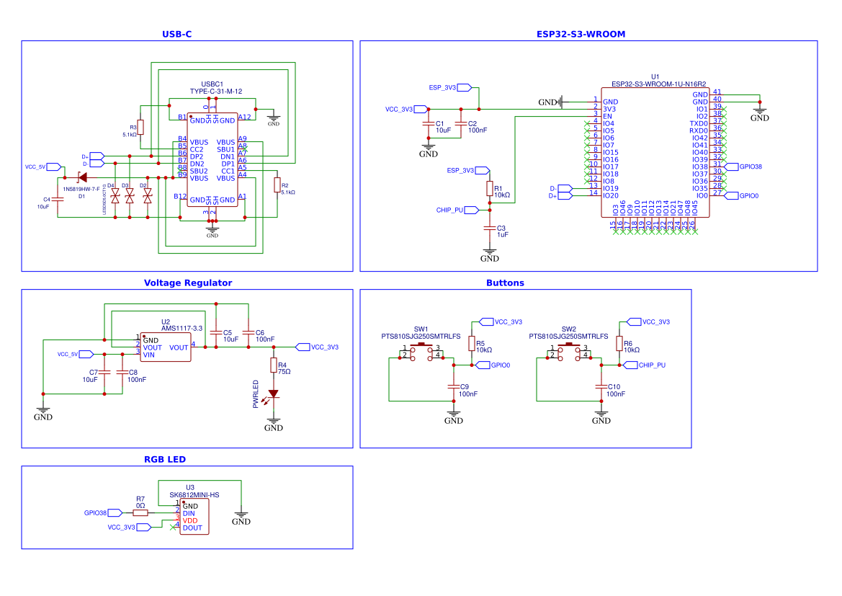Screen dimensions: 842x596
Task: Click the PWRLED diode symbol
Action: [x=273, y=394]
